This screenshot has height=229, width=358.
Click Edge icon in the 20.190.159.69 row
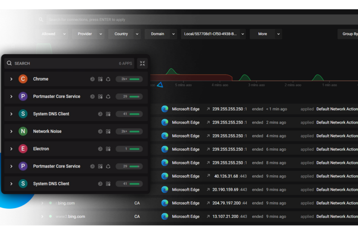click(x=165, y=190)
